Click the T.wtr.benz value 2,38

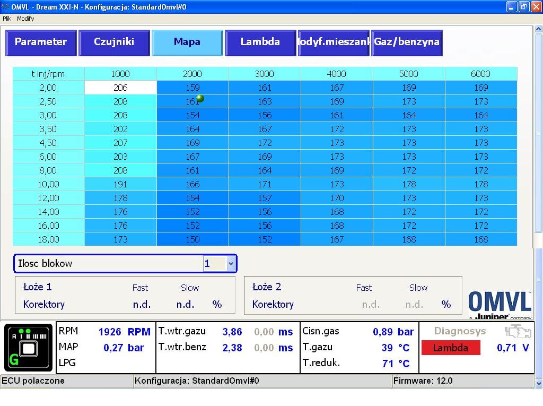(x=232, y=348)
